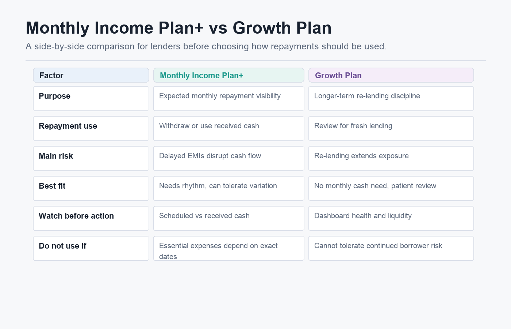Select the Dashboard health and liquidity cell

tap(391, 219)
